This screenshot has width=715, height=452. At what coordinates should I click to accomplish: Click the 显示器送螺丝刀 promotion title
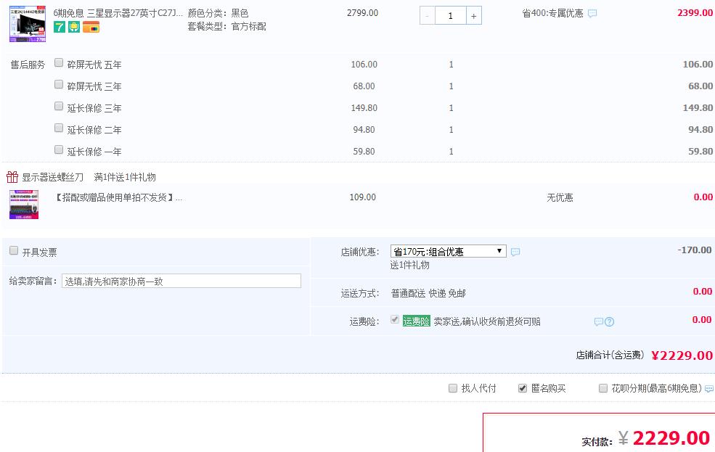pos(53,177)
